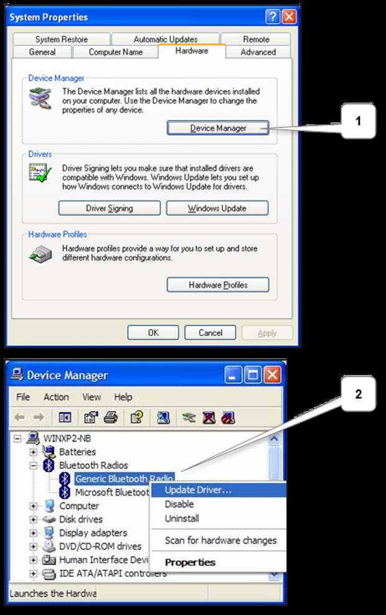Click the Help question-mark toolbar icon

(136, 417)
